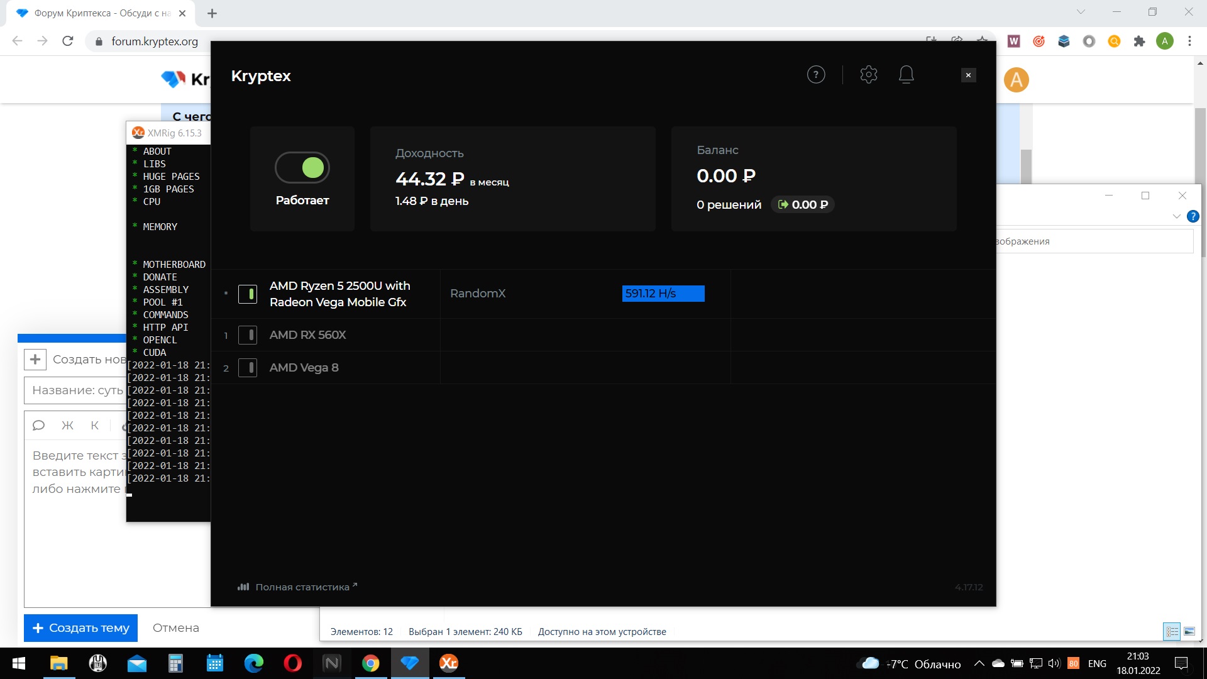Screen dimensions: 1207x679
Task: Open Kryptex settings gear
Action: (869, 74)
